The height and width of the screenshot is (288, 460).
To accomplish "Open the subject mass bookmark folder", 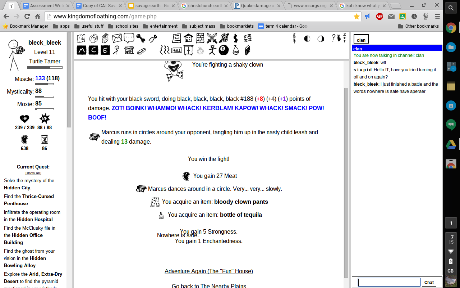I will pyautogui.click(x=199, y=26).
